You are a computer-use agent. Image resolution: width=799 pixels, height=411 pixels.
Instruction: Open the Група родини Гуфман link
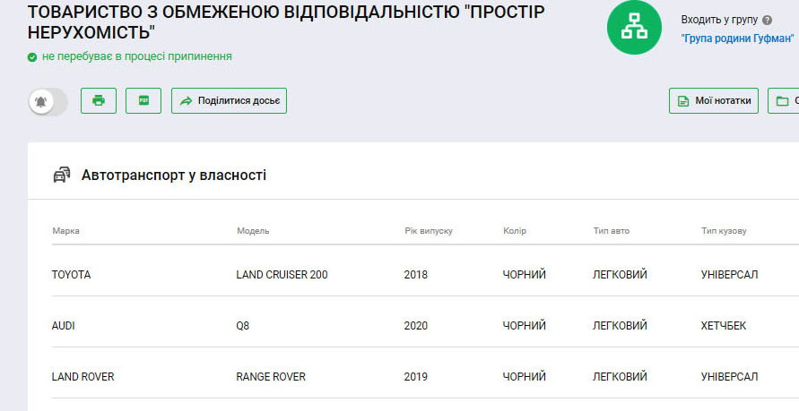tap(737, 39)
